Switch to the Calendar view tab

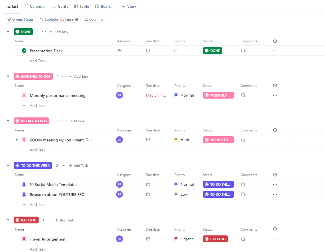click(35, 6)
